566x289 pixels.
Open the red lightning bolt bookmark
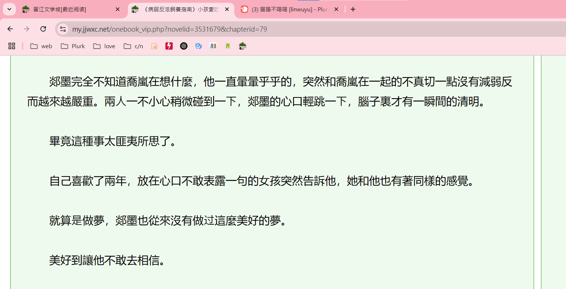coord(169,46)
